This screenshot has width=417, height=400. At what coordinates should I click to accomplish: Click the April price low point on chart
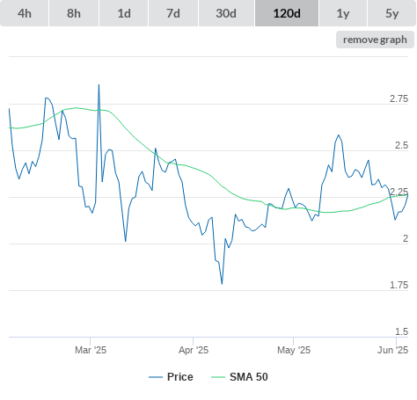pos(222,284)
